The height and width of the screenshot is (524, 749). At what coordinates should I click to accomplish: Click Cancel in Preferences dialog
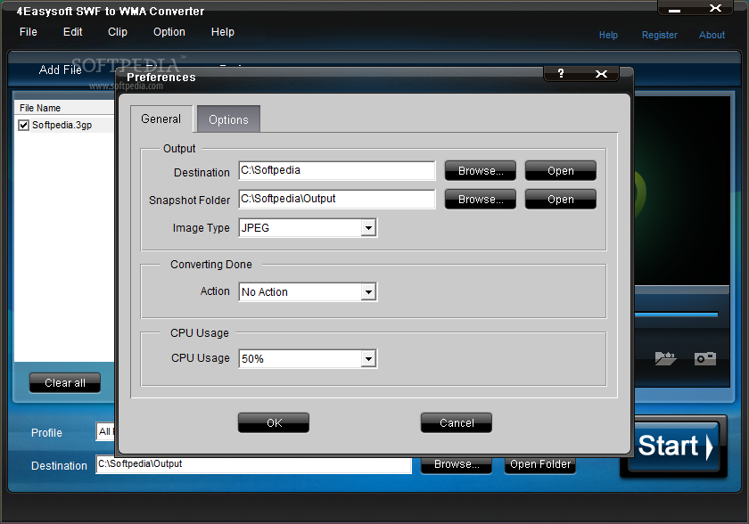click(457, 422)
